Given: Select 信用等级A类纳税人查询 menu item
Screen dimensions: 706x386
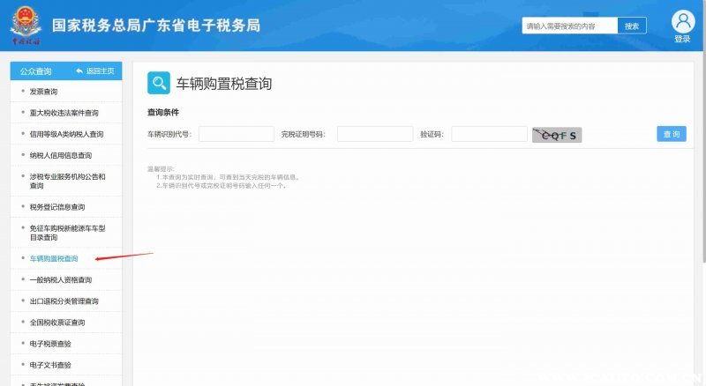Looking at the screenshot, I should point(66,134).
